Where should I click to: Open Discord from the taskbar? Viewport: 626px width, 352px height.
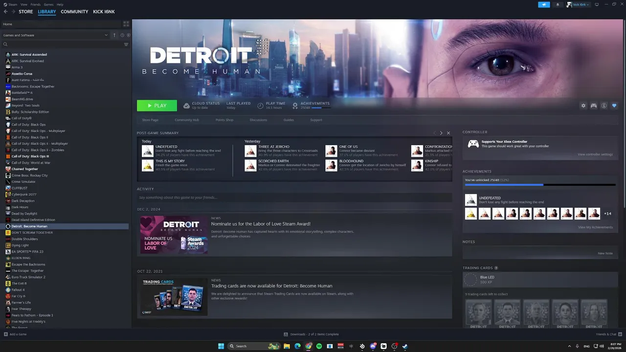(373, 346)
